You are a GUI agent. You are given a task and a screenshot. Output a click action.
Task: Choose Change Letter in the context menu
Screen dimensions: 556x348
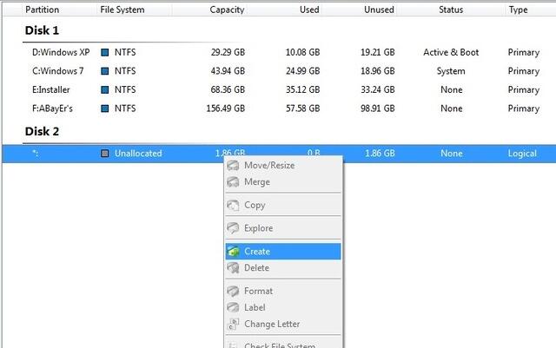[x=283, y=324]
